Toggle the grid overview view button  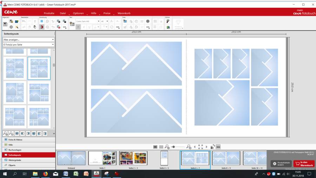pyautogui.click(x=161, y=147)
